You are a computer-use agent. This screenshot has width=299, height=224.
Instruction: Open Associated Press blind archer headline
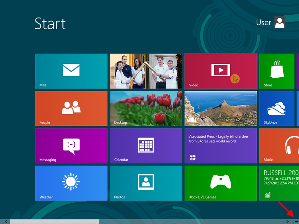coord(221,146)
